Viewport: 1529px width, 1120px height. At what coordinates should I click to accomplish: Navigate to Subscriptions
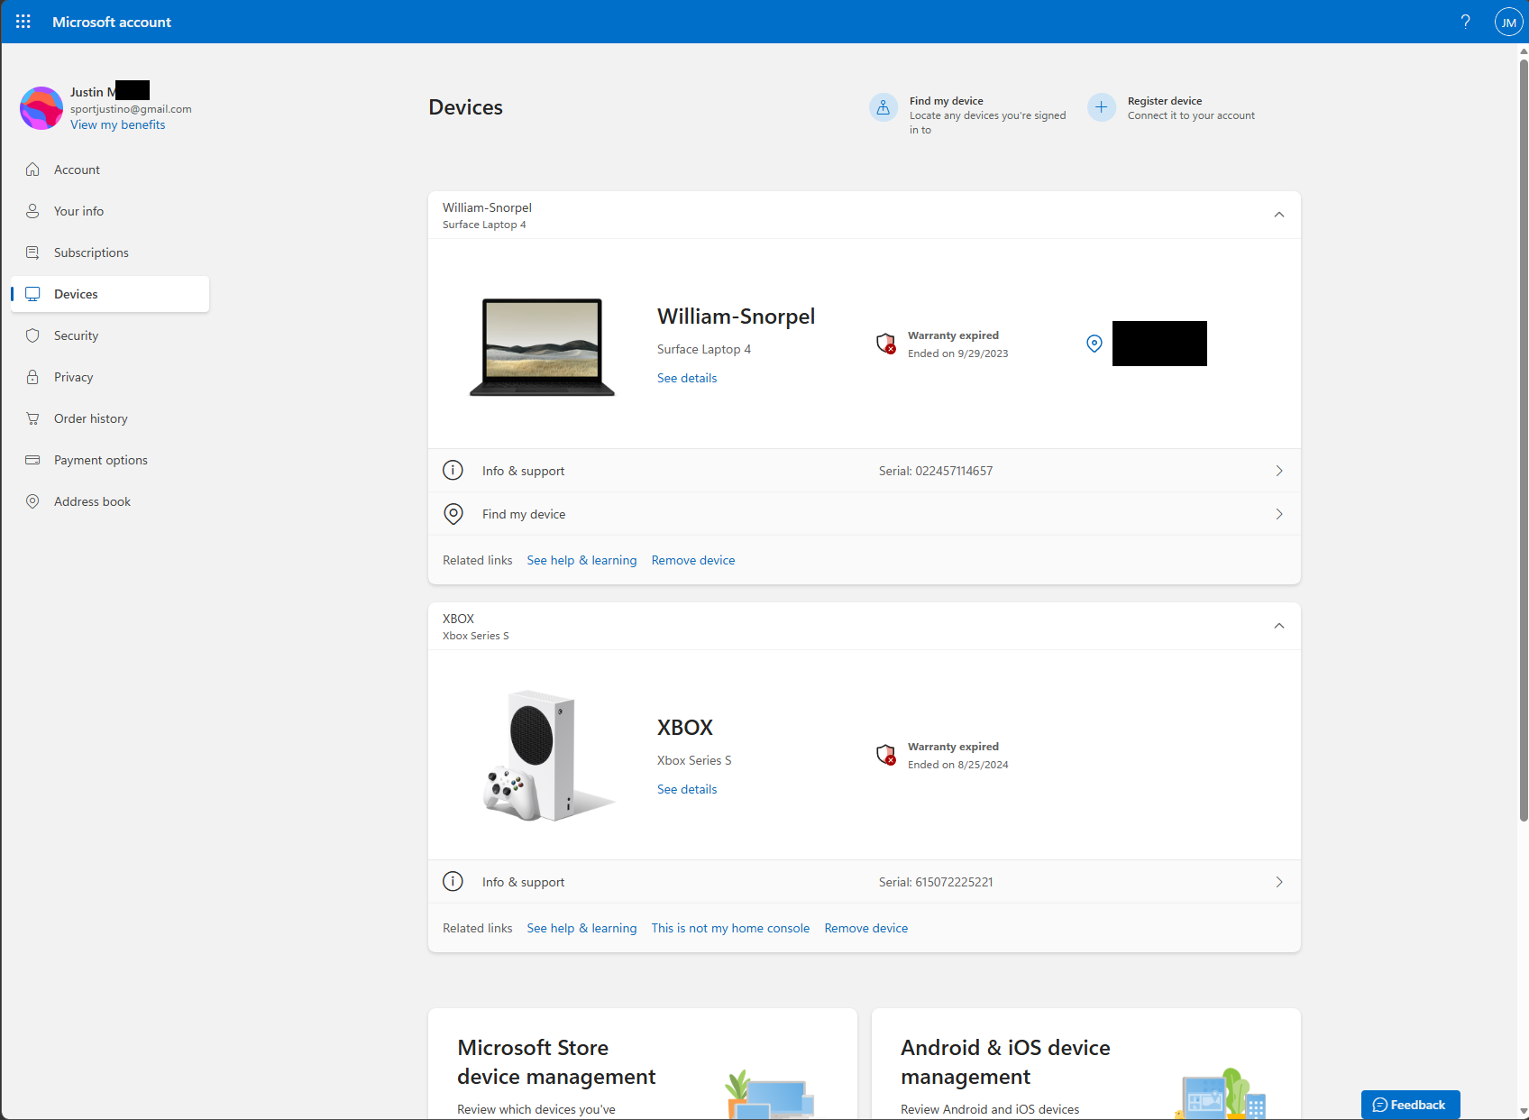pos(110,252)
